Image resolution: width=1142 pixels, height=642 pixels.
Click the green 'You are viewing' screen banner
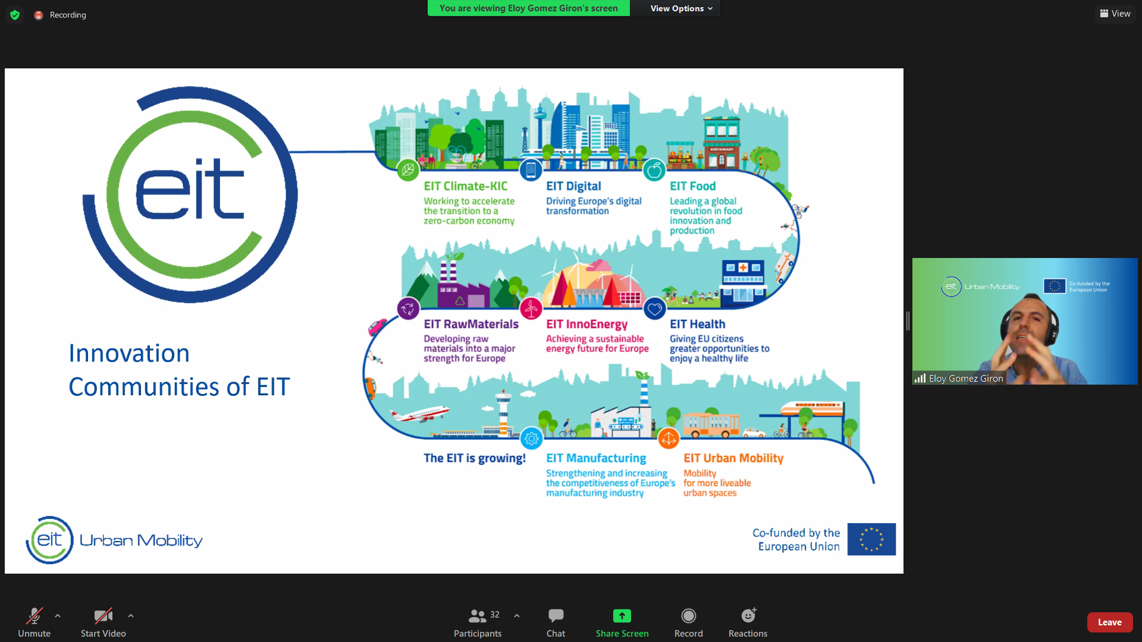tap(528, 8)
